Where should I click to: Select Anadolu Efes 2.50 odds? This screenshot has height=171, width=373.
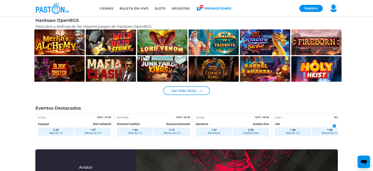[x=251, y=132]
